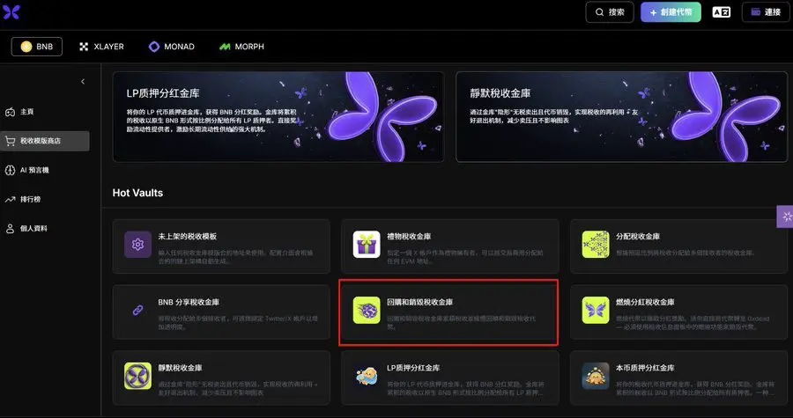The height and width of the screenshot is (418, 793).
Task: Switch to the MONAD chain tab
Action: click(172, 47)
